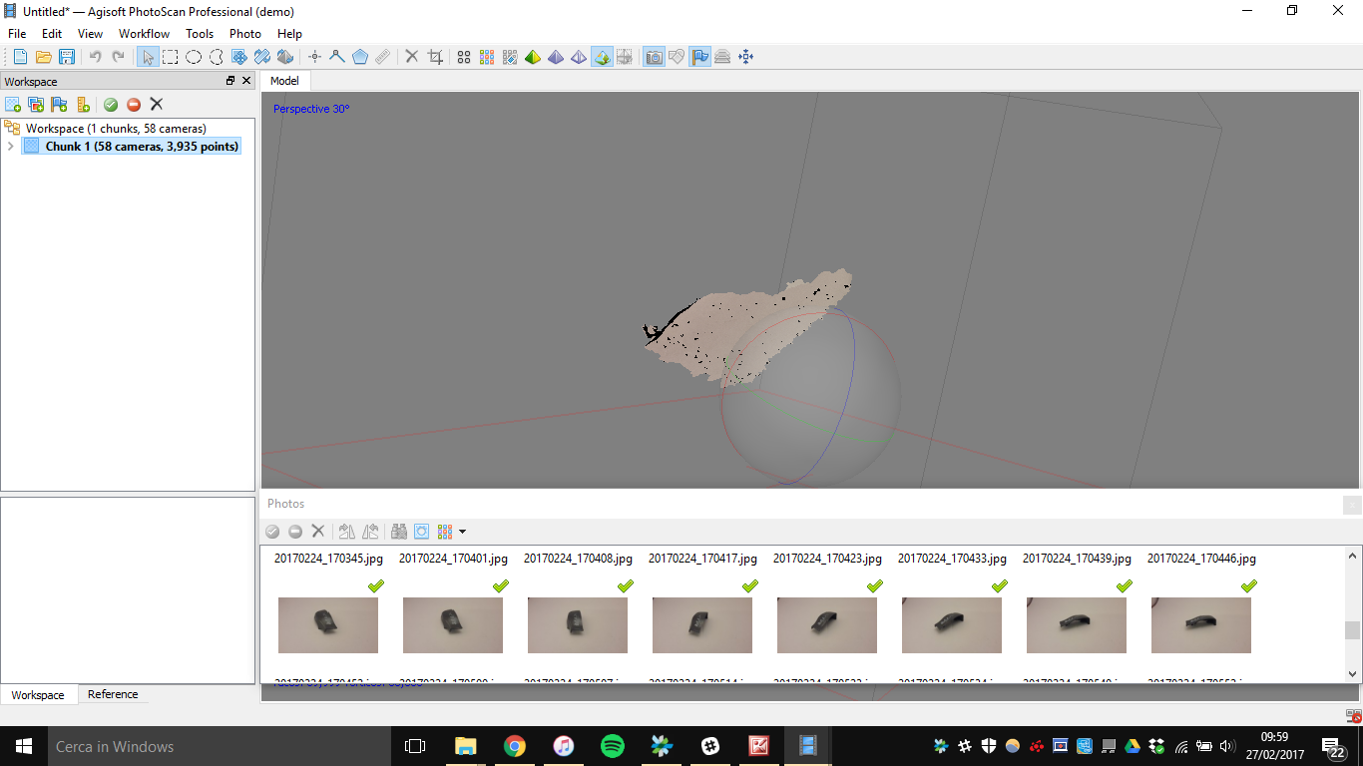Show dense cloud view
The image size is (1363, 766).
(487, 57)
